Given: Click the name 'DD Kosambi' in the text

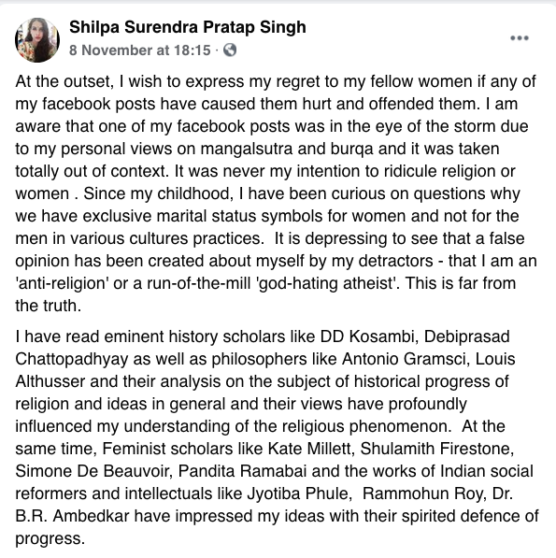Looking at the screenshot, I should [368, 336].
